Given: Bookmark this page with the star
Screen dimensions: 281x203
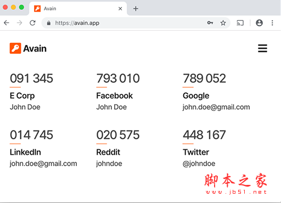Looking at the screenshot, I should 223,23.
